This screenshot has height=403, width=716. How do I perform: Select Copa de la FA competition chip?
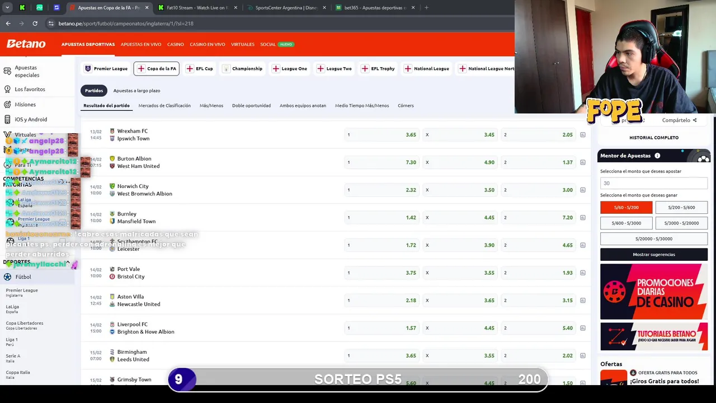click(157, 68)
